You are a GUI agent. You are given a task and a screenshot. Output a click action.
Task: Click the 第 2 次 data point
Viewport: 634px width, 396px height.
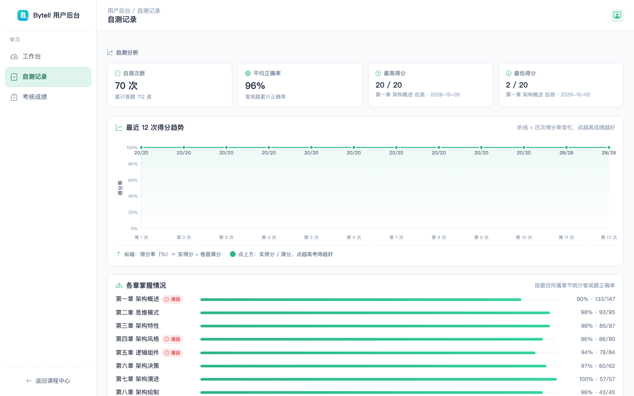click(184, 147)
